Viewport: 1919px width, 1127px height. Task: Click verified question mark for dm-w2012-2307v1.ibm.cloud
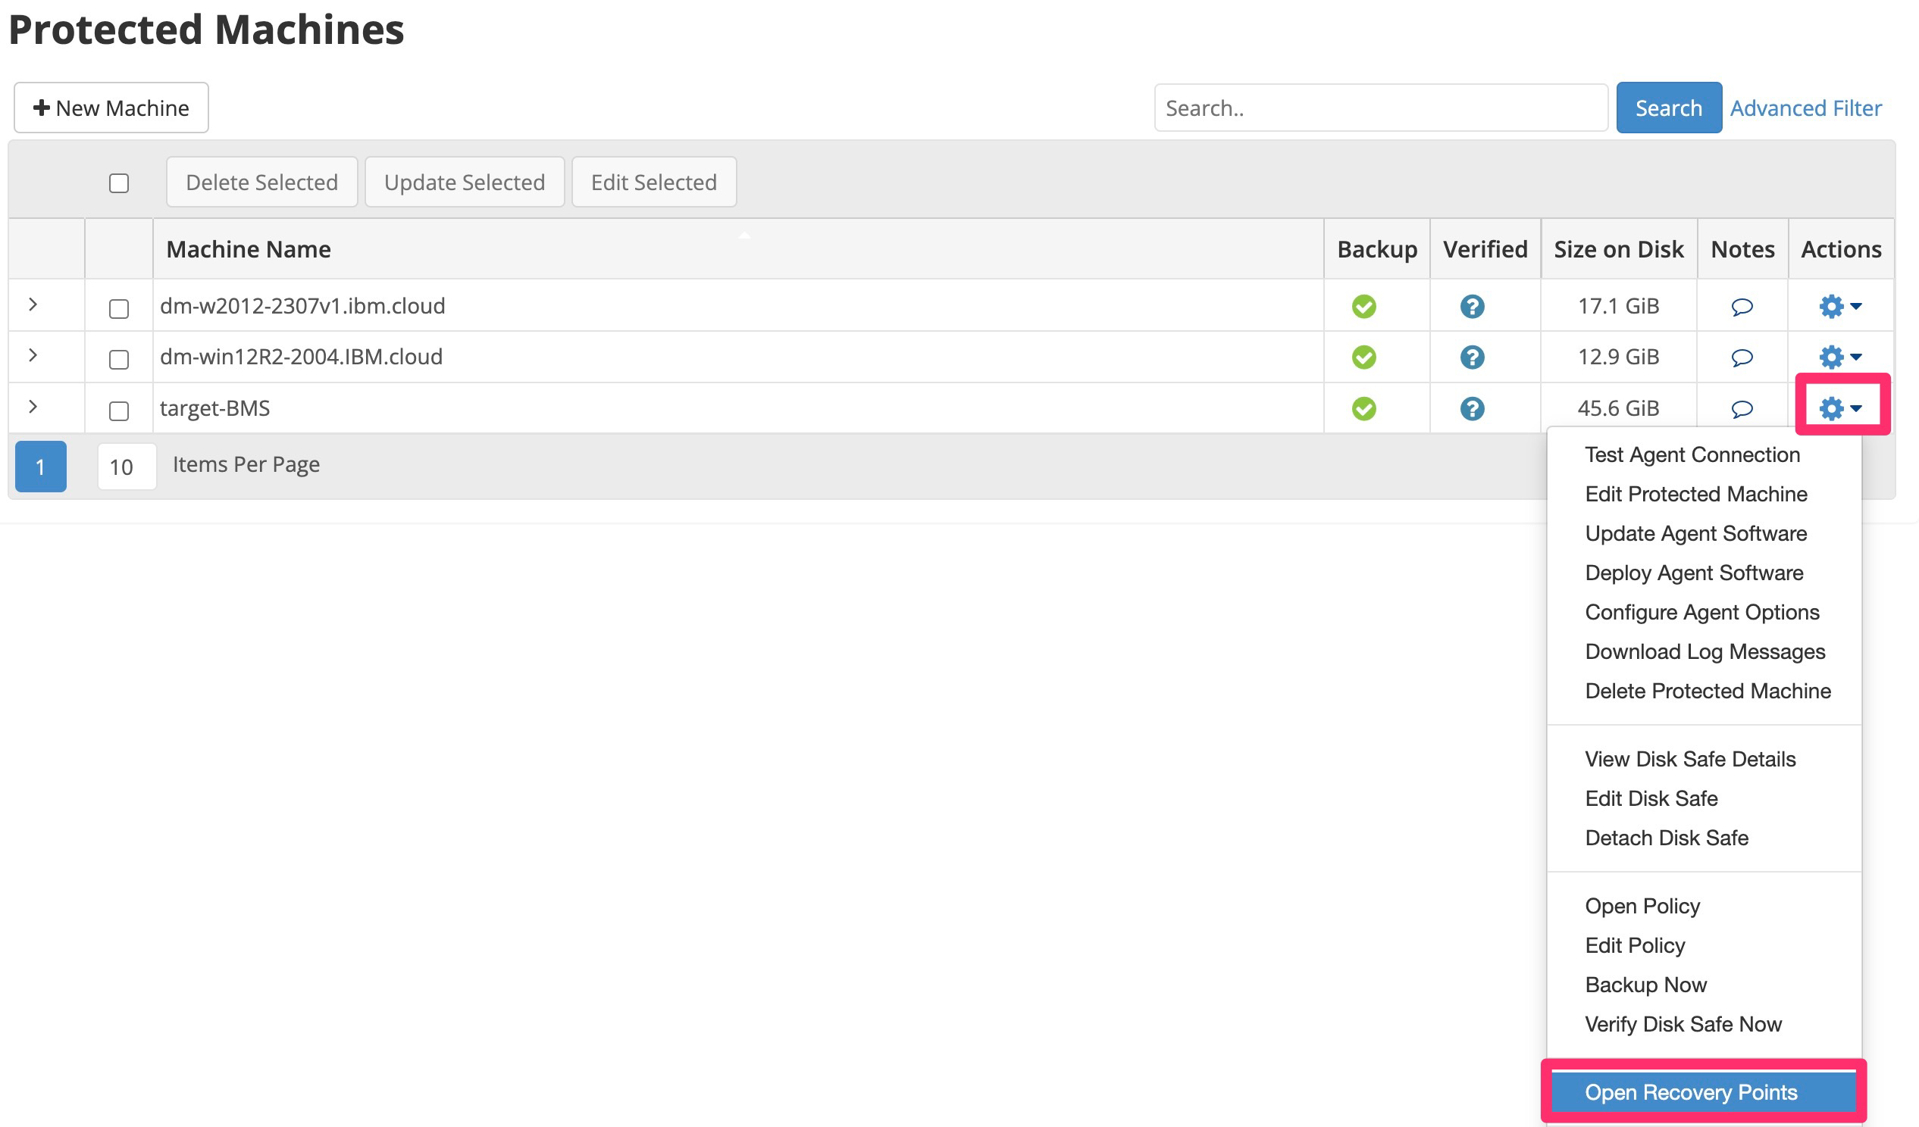point(1472,306)
